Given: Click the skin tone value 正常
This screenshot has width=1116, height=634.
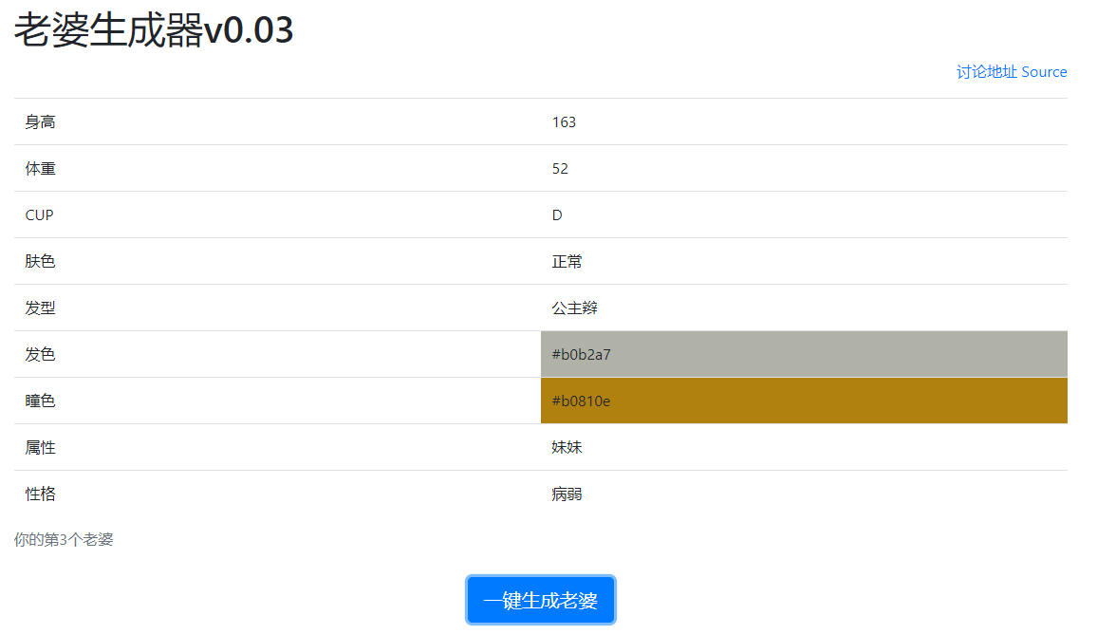Looking at the screenshot, I should (x=567, y=261).
